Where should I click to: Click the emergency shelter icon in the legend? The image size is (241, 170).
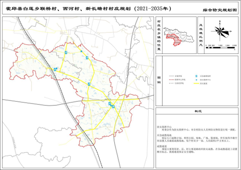(197, 76)
